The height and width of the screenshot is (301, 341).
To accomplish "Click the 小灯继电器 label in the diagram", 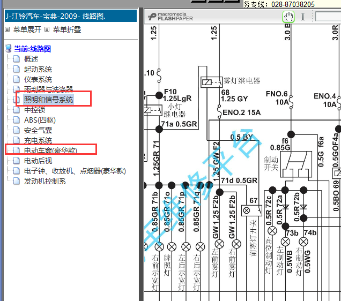I will point(175,110).
